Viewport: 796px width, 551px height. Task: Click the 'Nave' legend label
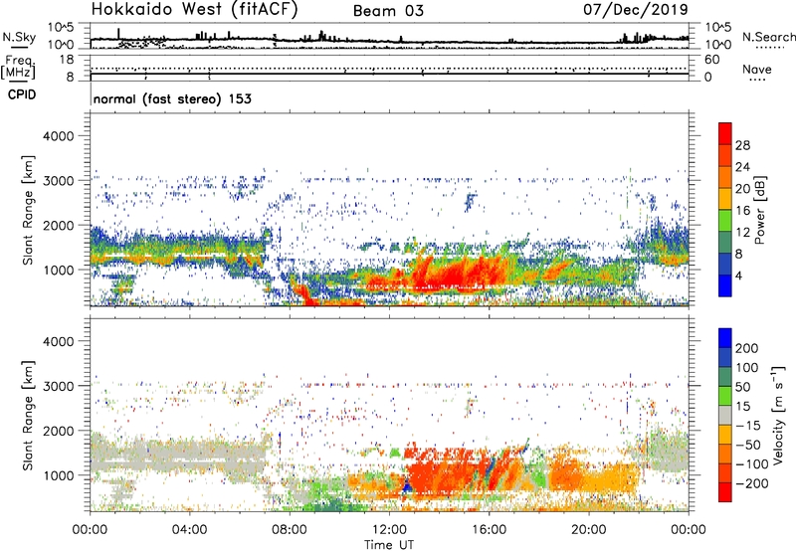pos(756,69)
